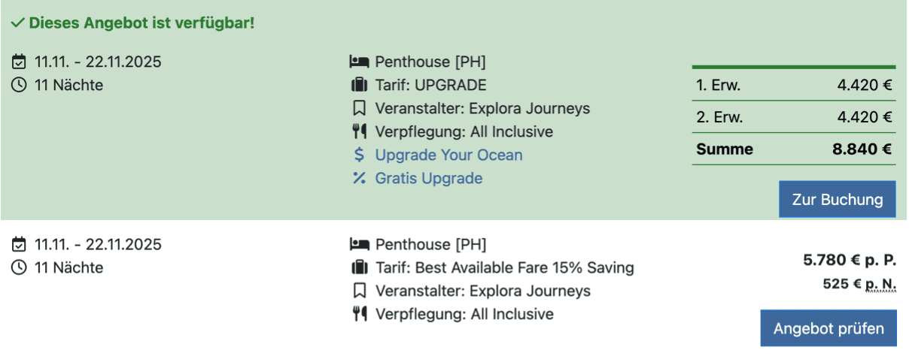Open the Gratis Upgrade promotion link

click(x=429, y=178)
